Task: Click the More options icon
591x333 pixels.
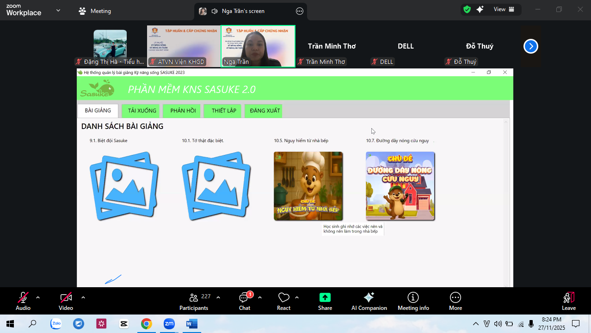Action: (x=455, y=297)
